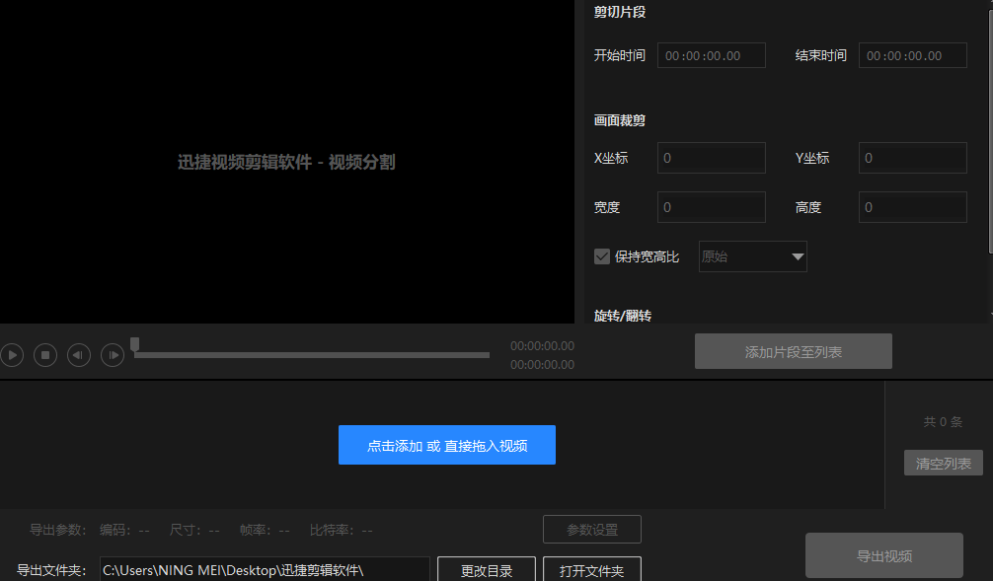Click the X坐标 input field
Image resolution: width=993 pixels, height=581 pixels.
point(711,158)
